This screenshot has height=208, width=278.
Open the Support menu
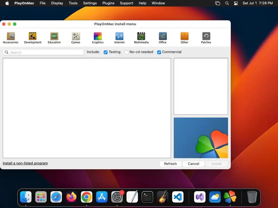click(x=127, y=3)
